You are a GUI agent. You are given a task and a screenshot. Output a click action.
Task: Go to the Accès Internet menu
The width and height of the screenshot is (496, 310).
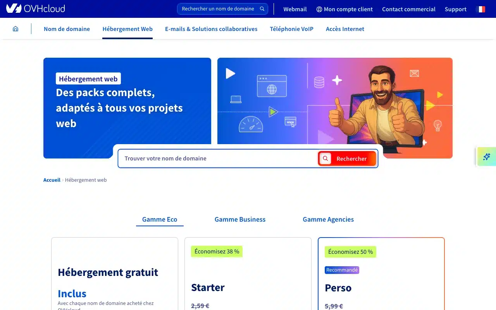345,29
